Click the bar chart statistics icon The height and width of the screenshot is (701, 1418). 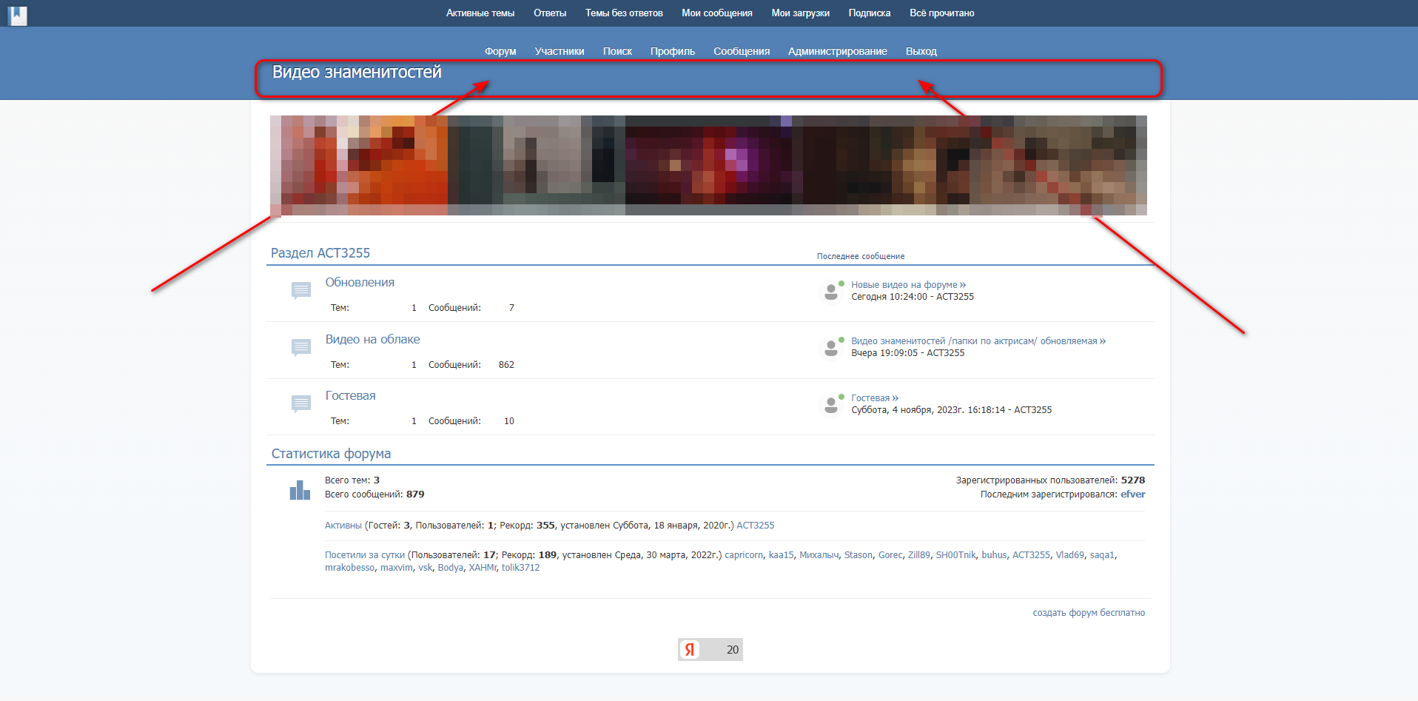tap(300, 490)
